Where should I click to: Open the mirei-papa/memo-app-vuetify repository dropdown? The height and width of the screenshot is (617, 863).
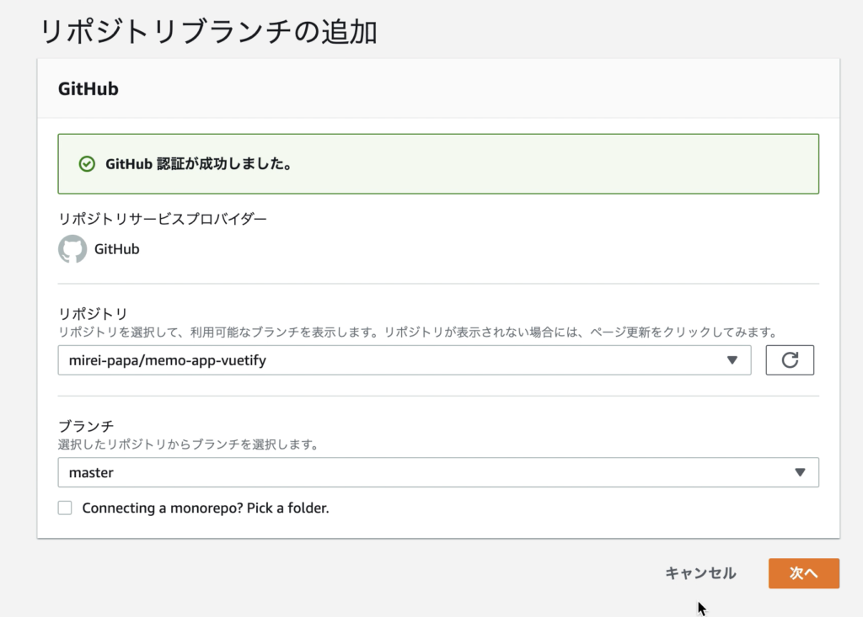[405, 360]
